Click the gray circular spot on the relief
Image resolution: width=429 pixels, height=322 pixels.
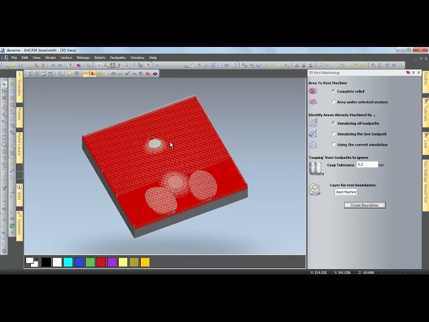coord(155,144)
